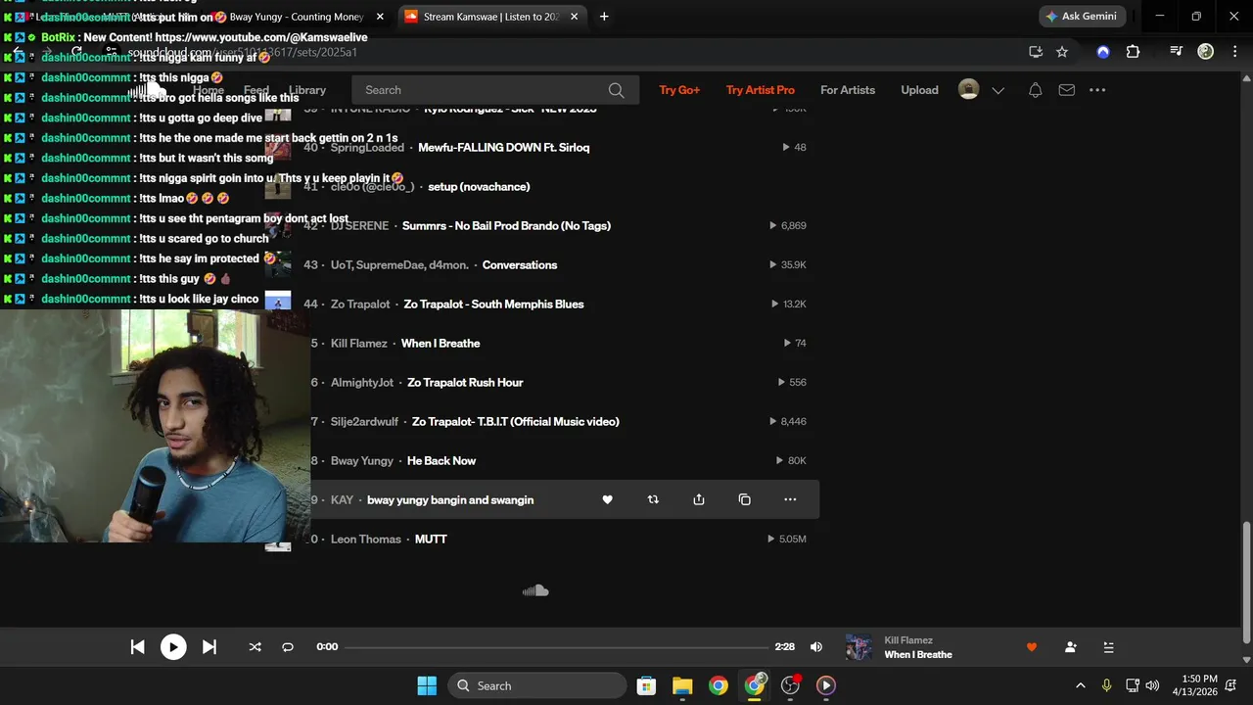The width and height of the screenshot is (1253, 705).
Task: Toggle shuffle in the player bar
Action: click(x=255, y=647)
